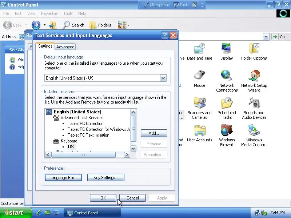Image resolution: width=291 pixels, height=218 pixels.
Task: Click the Cancel button
Action: click(x=132, y=198)
